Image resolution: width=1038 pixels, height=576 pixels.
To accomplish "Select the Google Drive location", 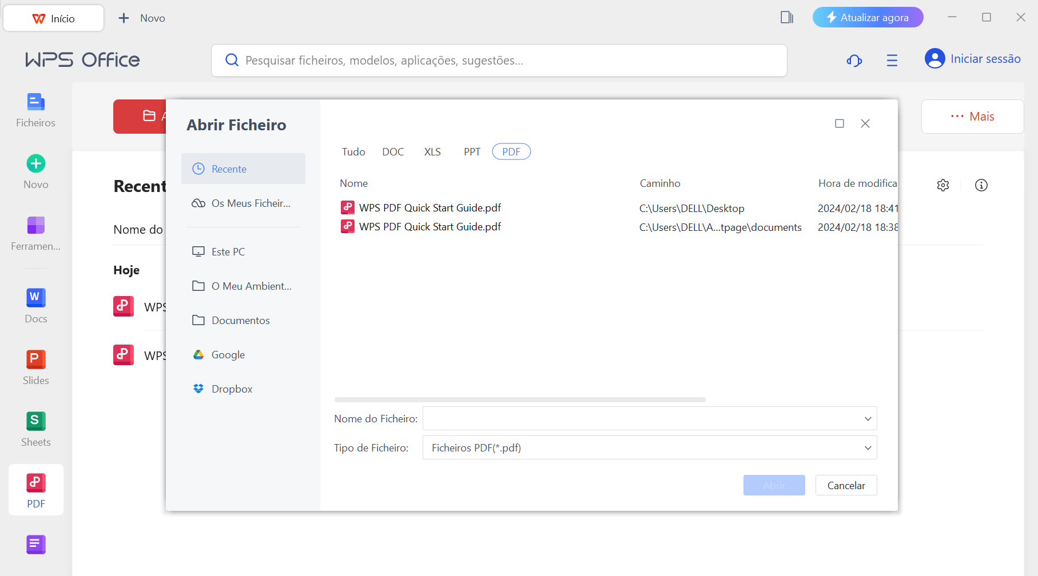I will (243, 354).
